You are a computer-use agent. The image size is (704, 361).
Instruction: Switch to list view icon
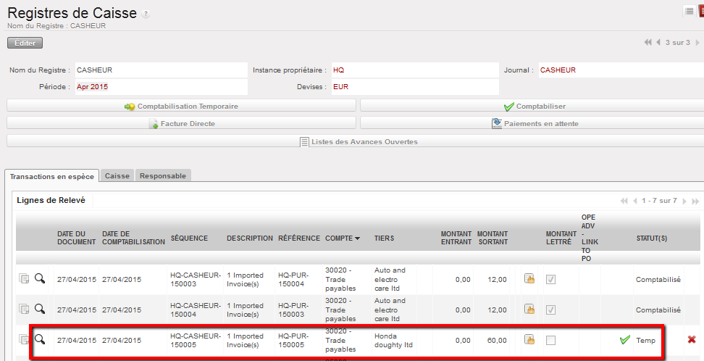(x=688, y=11)
